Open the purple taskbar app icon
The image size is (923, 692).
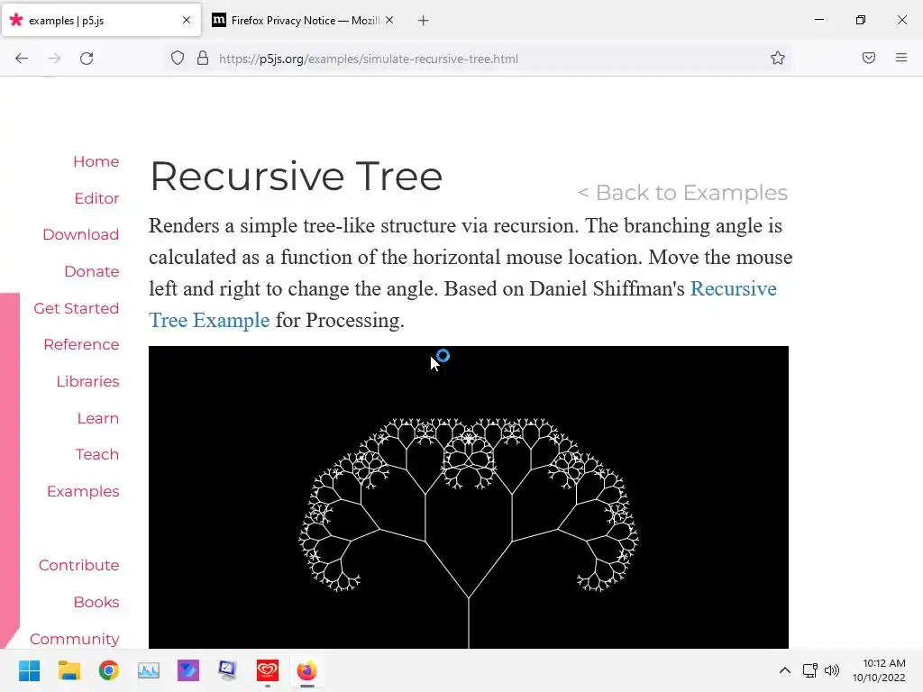188,670
